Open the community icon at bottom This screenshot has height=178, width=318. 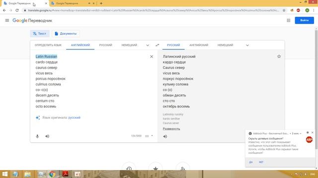click(182, 168)
